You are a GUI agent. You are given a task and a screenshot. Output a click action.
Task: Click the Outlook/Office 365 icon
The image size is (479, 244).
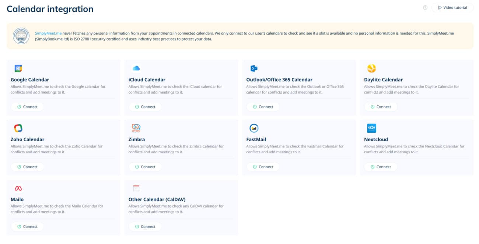pos(254,68)
